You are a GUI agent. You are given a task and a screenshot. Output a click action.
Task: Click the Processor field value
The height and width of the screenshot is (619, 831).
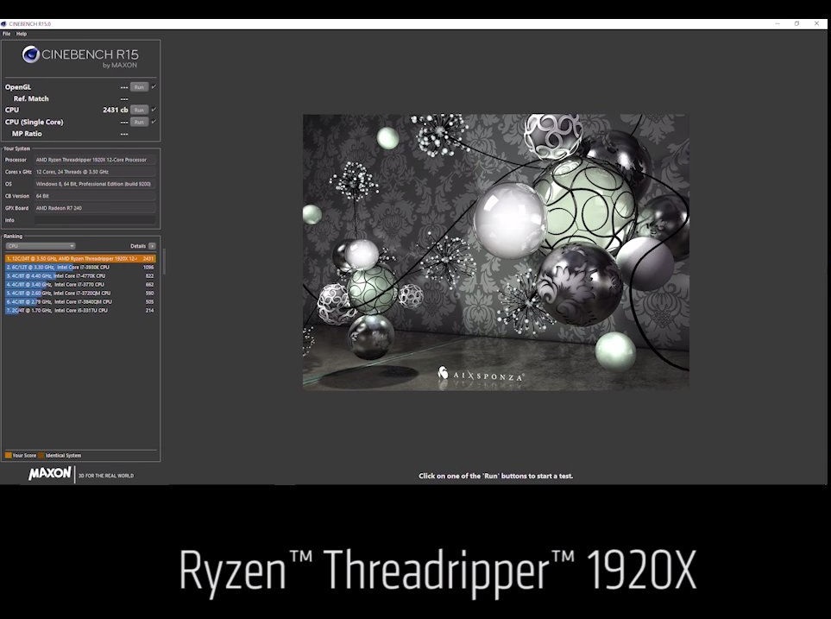pyautogui.click(x=95, y=160)
